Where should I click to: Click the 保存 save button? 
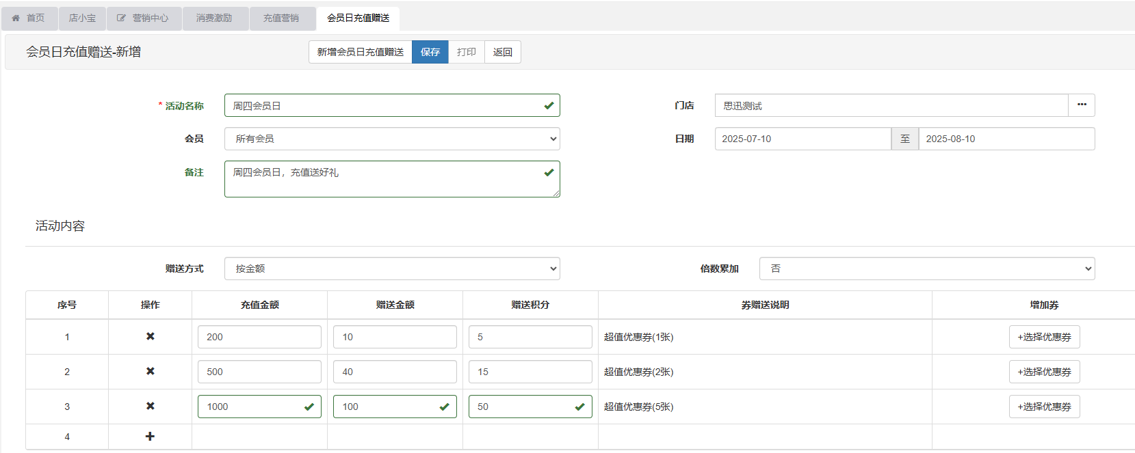coord(430,52)
